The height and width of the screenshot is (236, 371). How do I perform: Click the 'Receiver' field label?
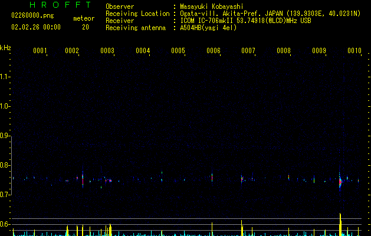pyautogui.click(x=120, y=21)
